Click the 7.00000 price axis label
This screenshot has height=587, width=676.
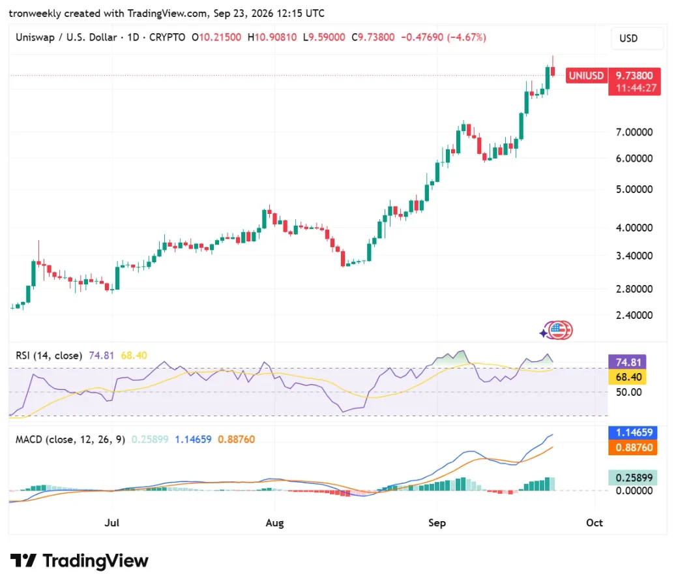pos(634,132)
